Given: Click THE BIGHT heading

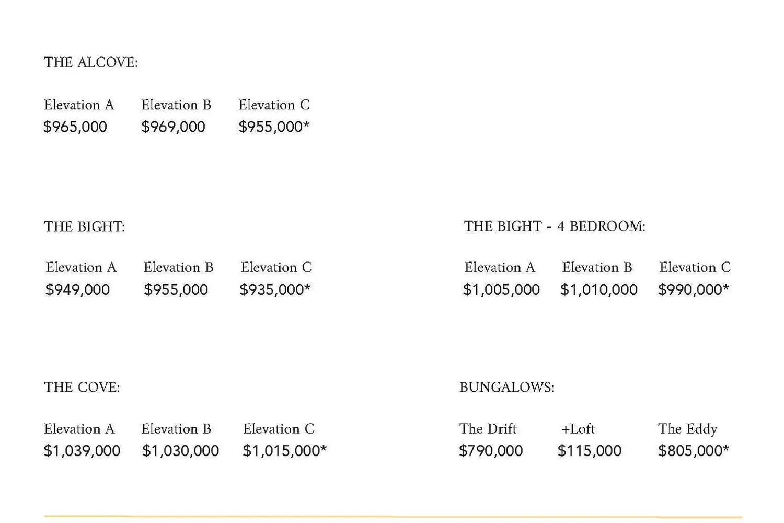Looking at the screenshot, I should coord(85,227).
